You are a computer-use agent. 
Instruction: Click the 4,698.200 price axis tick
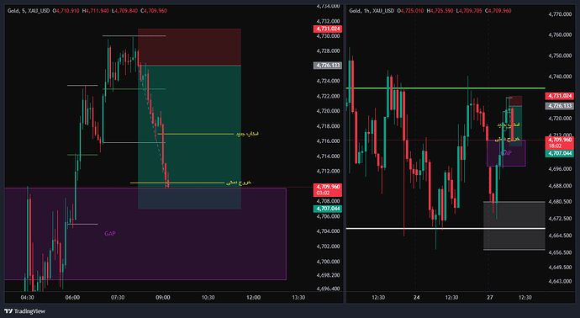[328, 275]
